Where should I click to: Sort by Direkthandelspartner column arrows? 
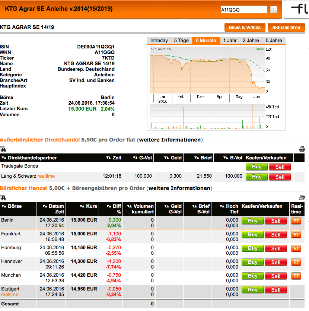tap(4, 158)
